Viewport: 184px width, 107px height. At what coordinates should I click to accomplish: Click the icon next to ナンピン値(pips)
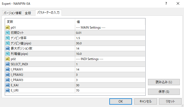click(x=8, y=43)
